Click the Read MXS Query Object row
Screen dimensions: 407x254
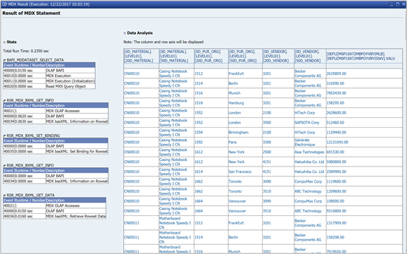[x=49, y=86]
